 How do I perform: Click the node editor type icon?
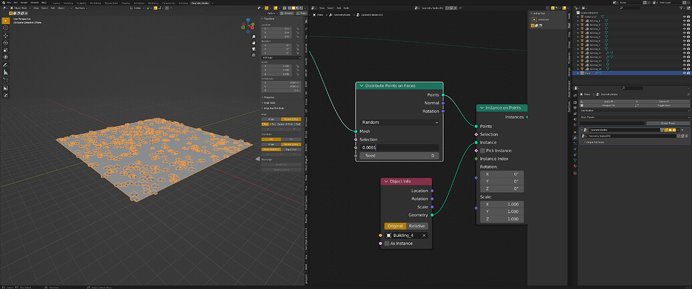coord(314,8)
